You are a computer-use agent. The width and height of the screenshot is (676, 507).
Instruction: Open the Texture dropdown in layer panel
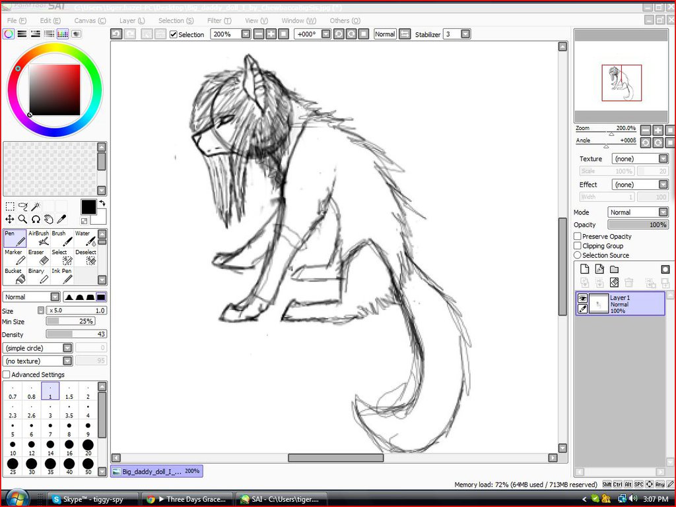coord(640,159)
